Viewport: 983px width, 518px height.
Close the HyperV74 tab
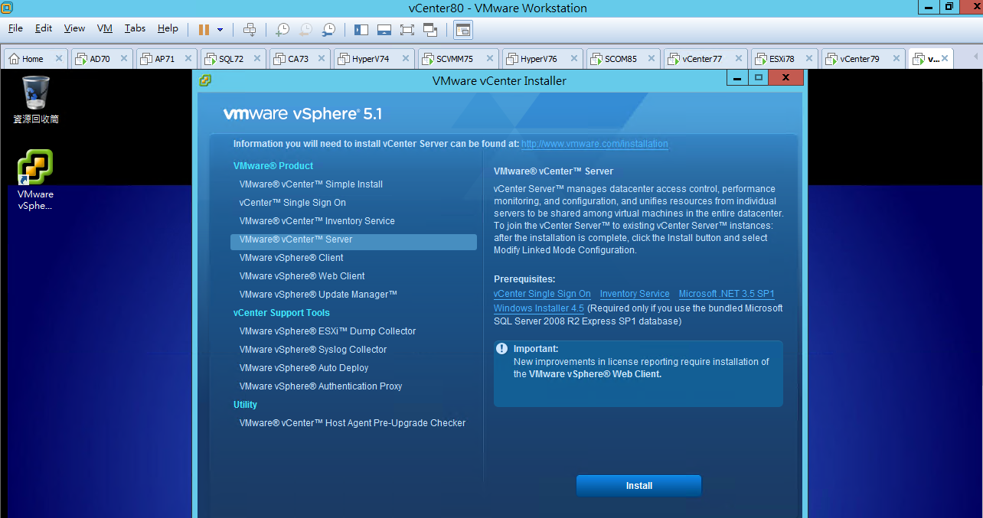pyautogui.click(x=405, y=59)
